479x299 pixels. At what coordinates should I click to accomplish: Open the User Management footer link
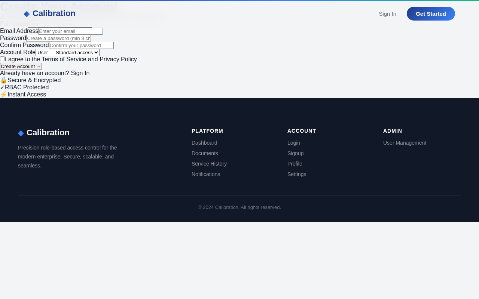[x=405, y=143]
